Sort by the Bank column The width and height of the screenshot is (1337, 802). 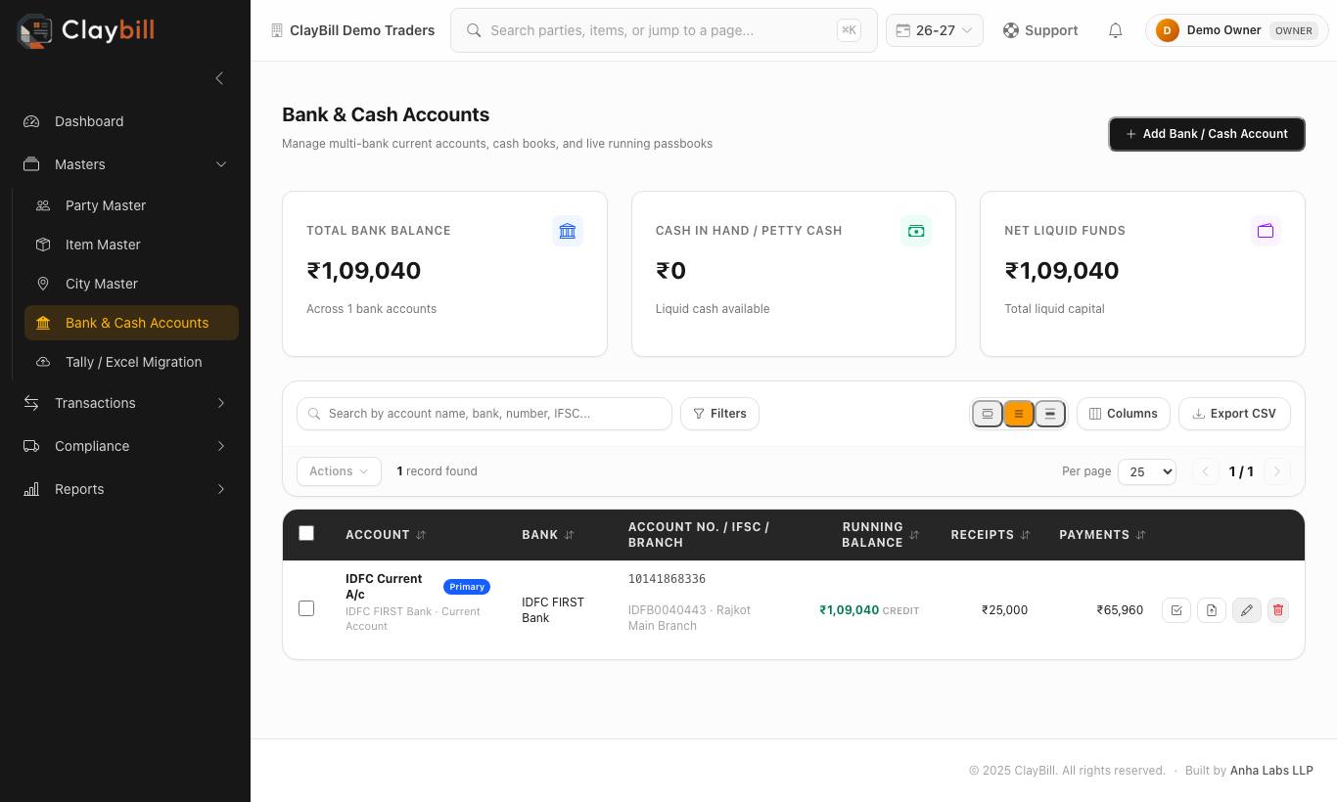coord(548,535)
